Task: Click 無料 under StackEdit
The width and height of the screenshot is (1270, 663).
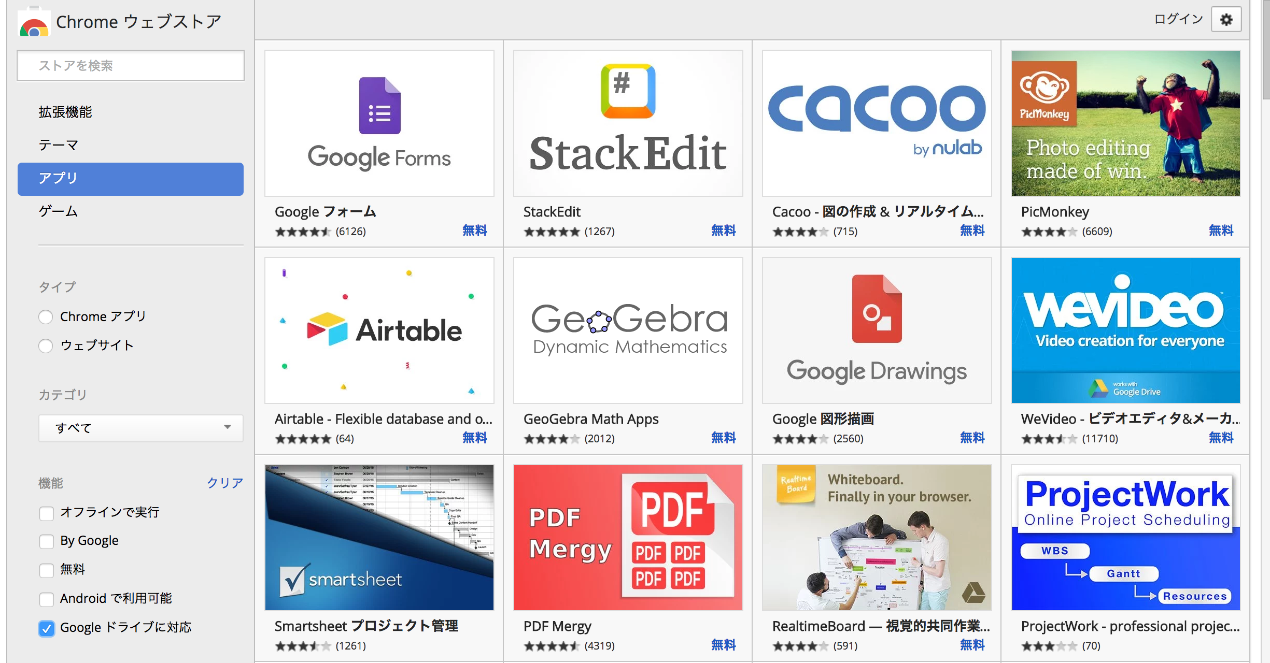Action: 724,230
